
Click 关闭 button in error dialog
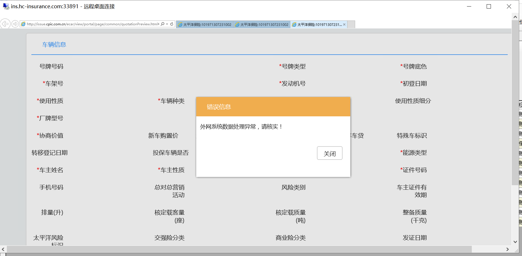click(329, 153)
